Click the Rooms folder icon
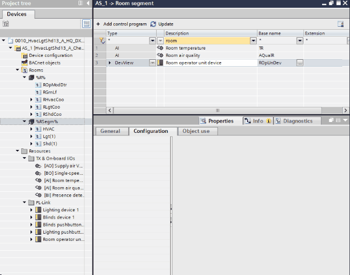Viewport: 350px width, 275px height. point(24,70)
